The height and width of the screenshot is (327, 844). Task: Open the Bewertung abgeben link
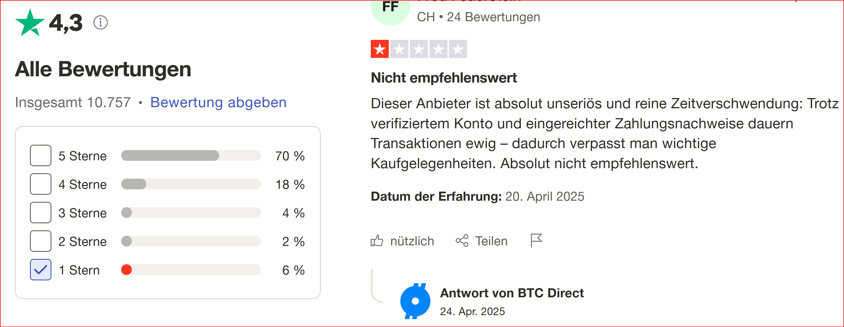pos(218,102)
